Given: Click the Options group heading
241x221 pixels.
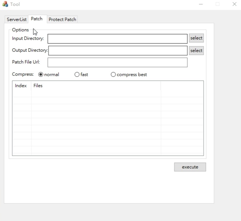Looking at the screenshot, I should (x=20, y=30).
